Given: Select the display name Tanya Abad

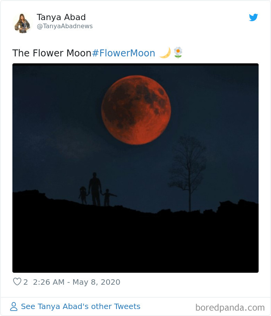Looking at the screenshot, I should [x=61, y=17].
